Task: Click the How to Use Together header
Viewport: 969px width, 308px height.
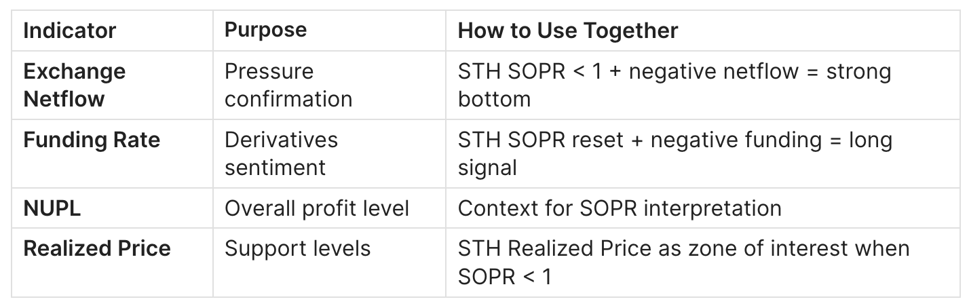Action: [568, 31]
